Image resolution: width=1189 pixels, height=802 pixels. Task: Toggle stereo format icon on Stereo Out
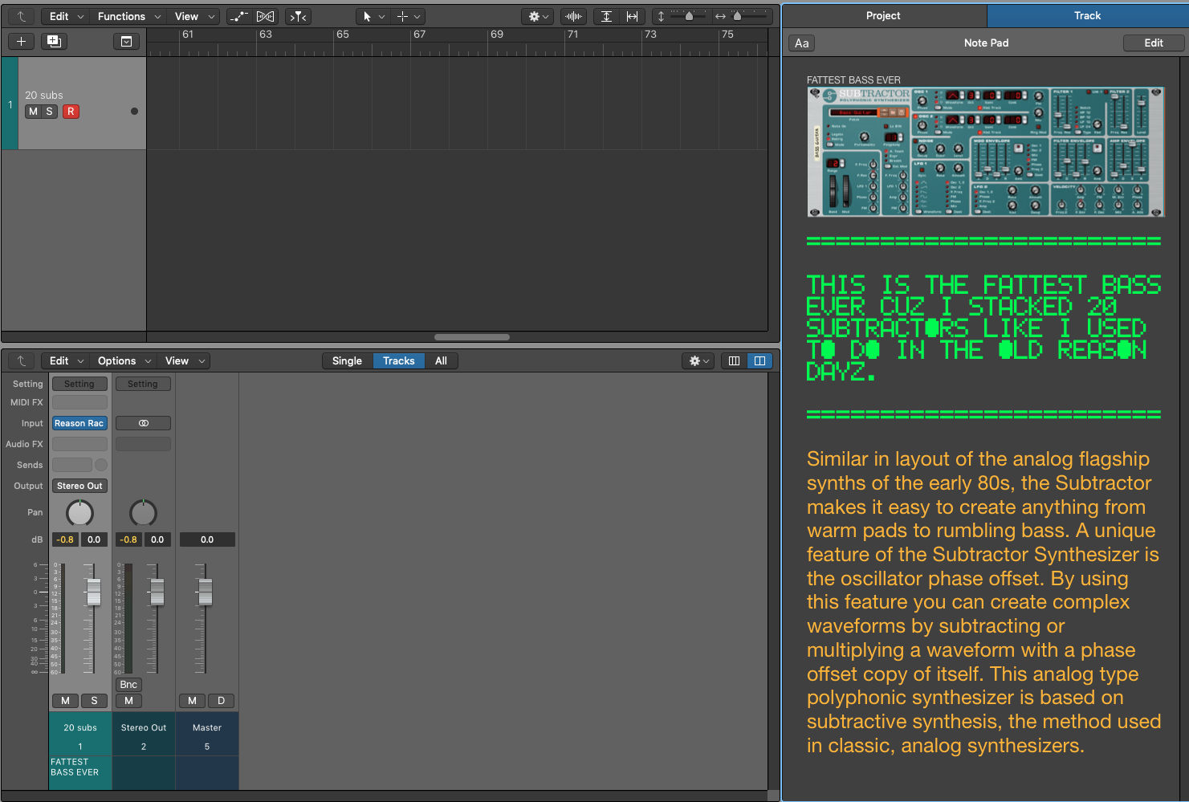click(143, 423)
